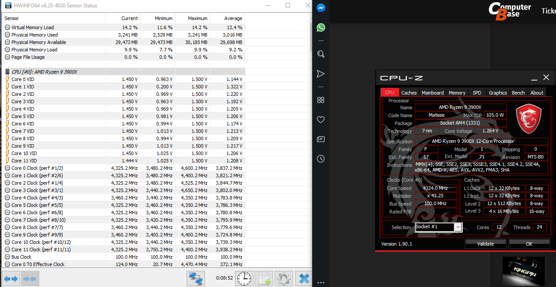Open Messenger in the browser sidebar

321,8
